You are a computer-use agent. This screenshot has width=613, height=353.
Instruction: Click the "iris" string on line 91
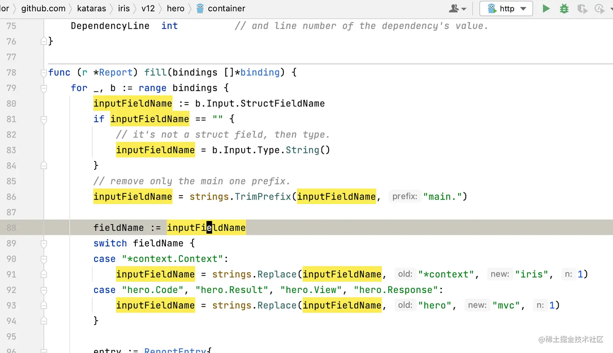coord(532,274)
